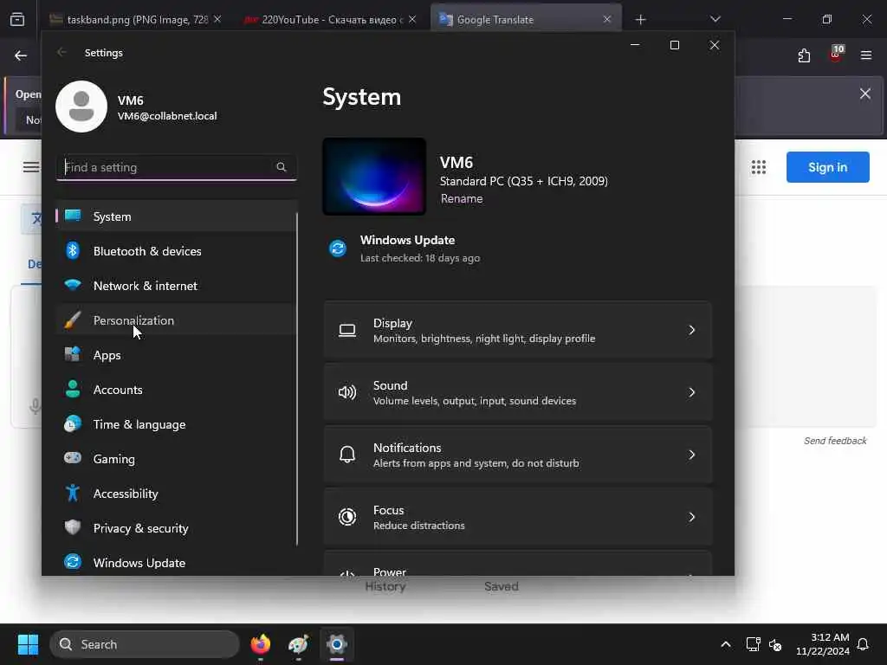Open the browser extensions puzzle icon
Screen dimensions: 887x665
point(805,55)
